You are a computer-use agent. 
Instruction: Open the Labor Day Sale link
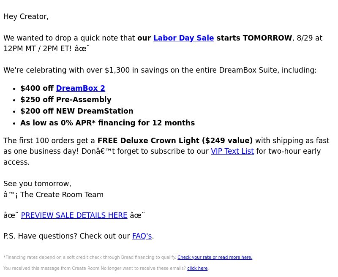pos(183,38)
